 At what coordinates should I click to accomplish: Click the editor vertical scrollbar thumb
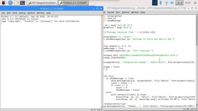point(197,31)
